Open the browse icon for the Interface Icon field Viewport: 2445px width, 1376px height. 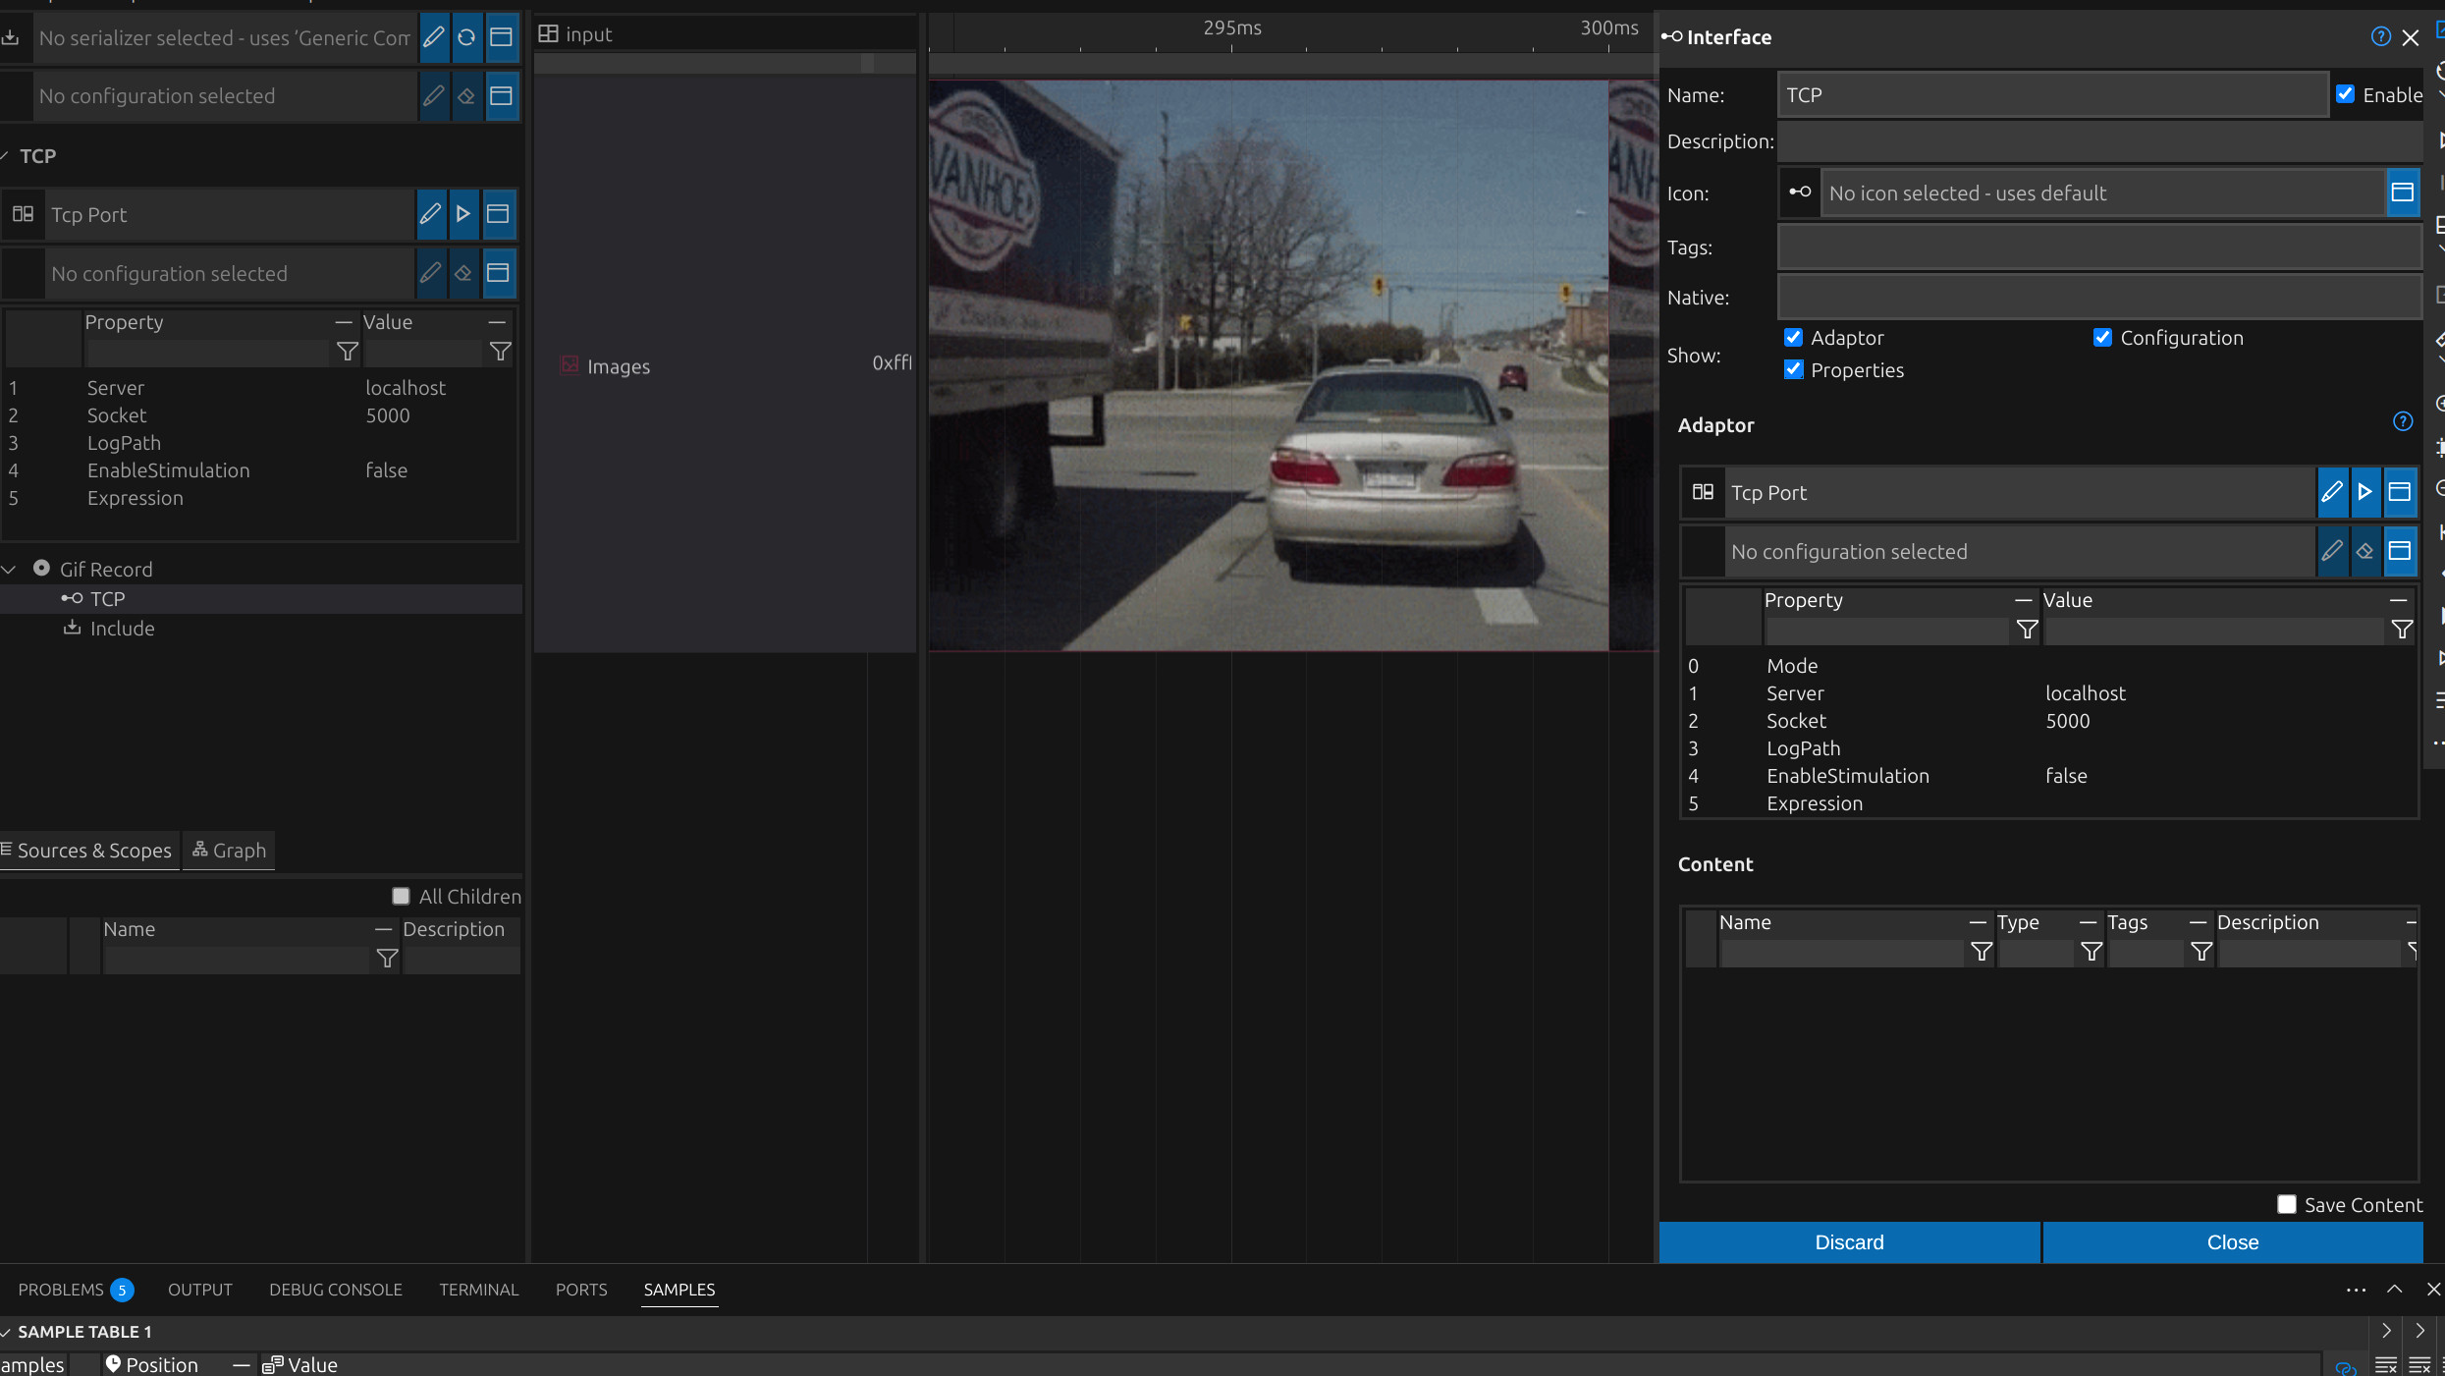click(x=2402, y=193)
